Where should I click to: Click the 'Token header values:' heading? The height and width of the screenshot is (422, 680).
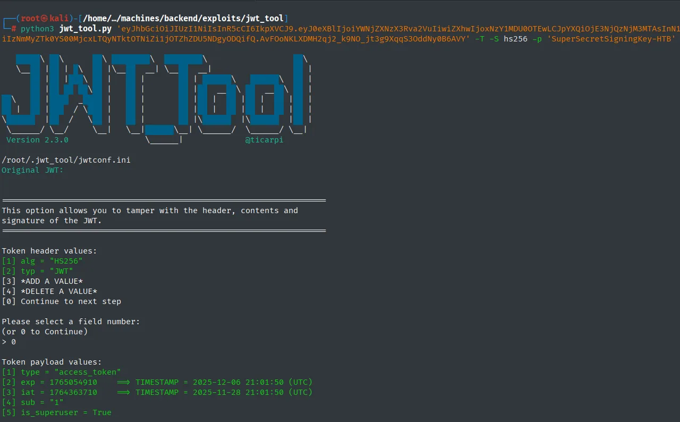coord(49,251)
